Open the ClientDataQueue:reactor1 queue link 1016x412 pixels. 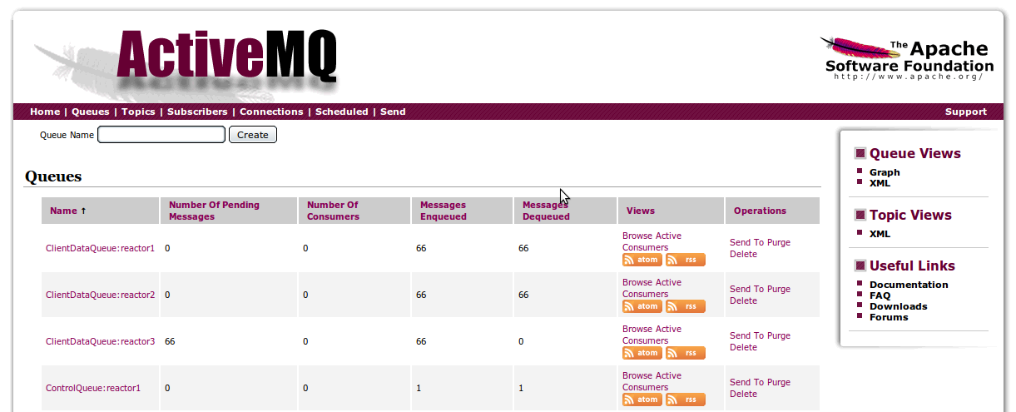[x=100, y=248]
